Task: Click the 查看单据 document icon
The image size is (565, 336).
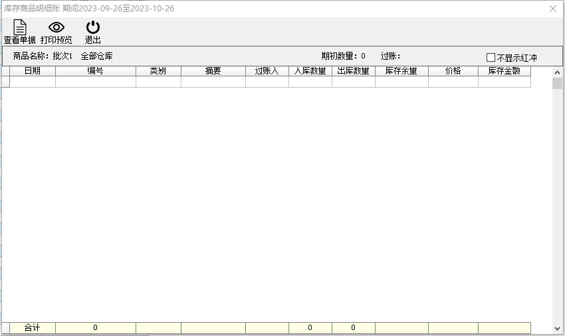Action: pos(20,27)
